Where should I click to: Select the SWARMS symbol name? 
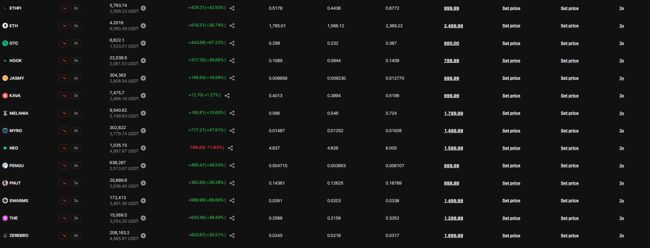coord(19,200)
